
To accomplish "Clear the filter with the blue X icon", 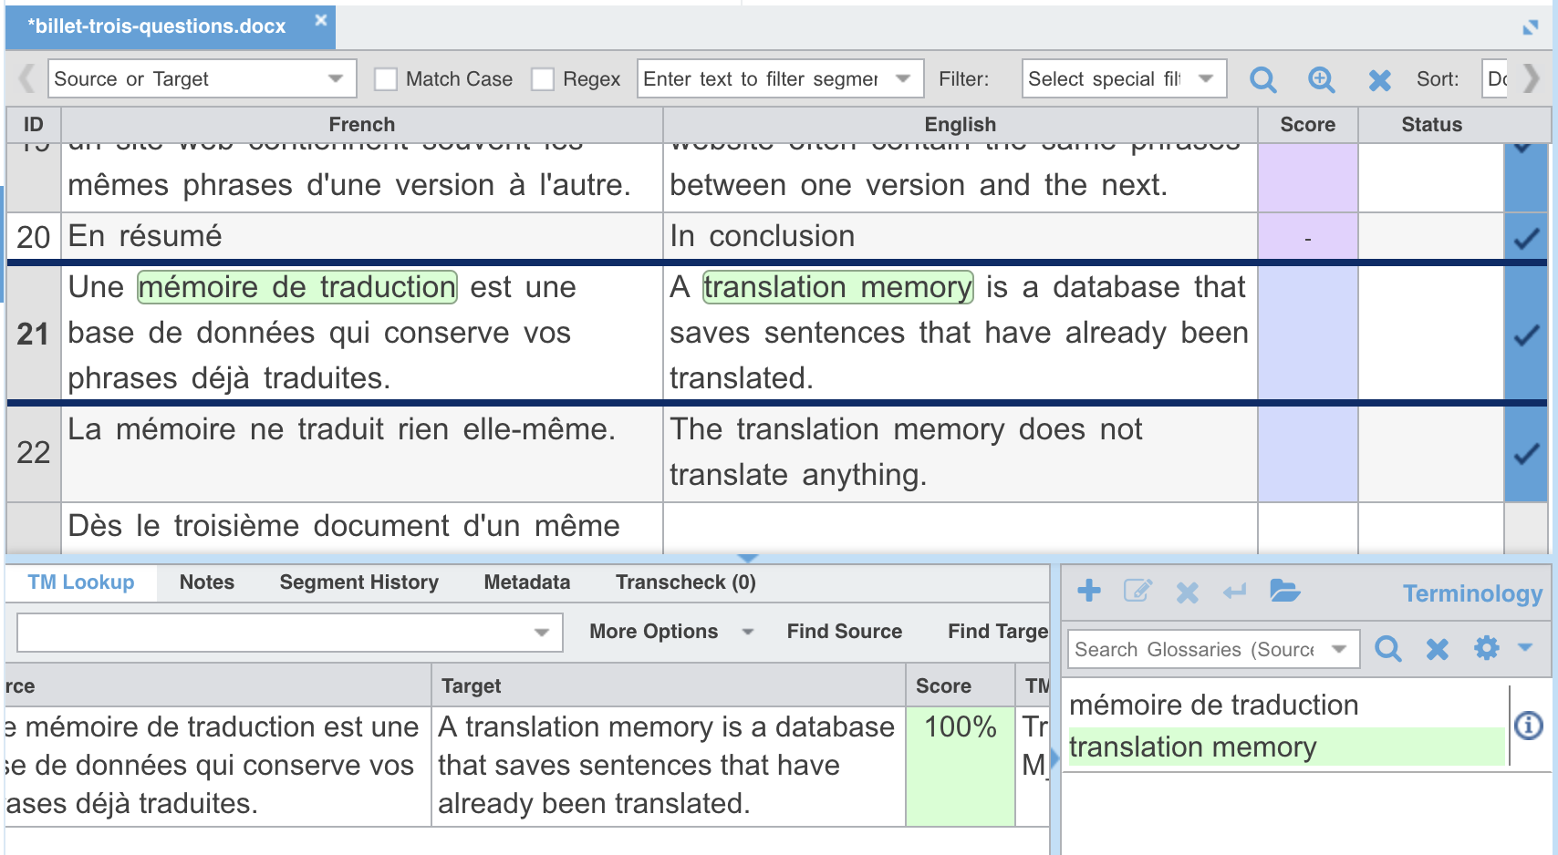I will pyautogui.click(x=1379, y=80).
